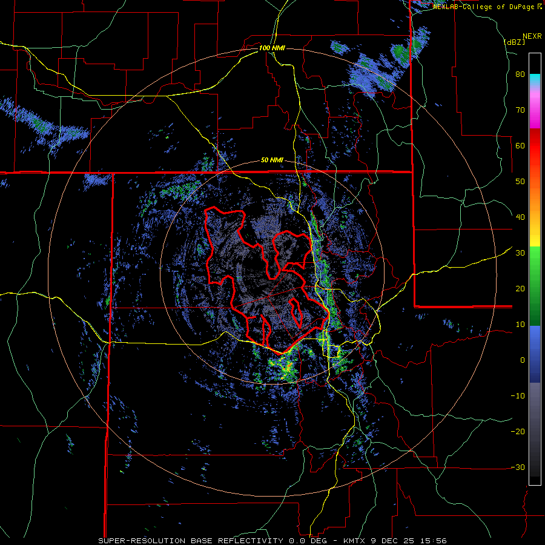This screenshot has width=545, height=545.
Task: Click the 50 NMI range ring label
Action: tap(272, 160)
